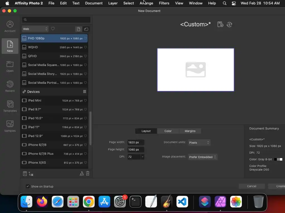Click the color format swatch in summary
Screen dimensions: 285x213
coord(278,159)
